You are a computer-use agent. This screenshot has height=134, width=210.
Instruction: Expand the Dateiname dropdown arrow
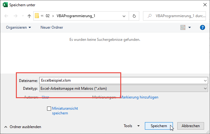(x=205, y=80)
